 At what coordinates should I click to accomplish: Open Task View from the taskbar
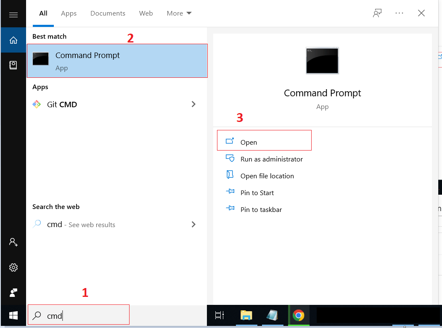219,316
